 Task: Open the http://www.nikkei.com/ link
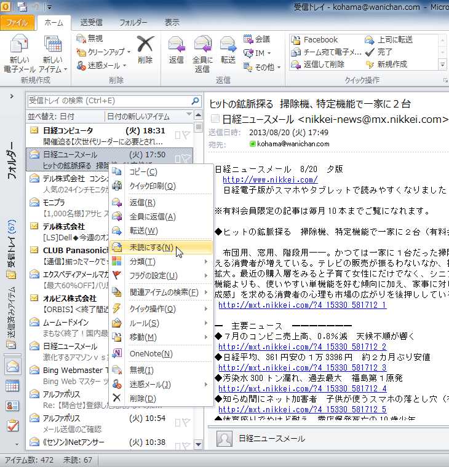coord(270,179)
